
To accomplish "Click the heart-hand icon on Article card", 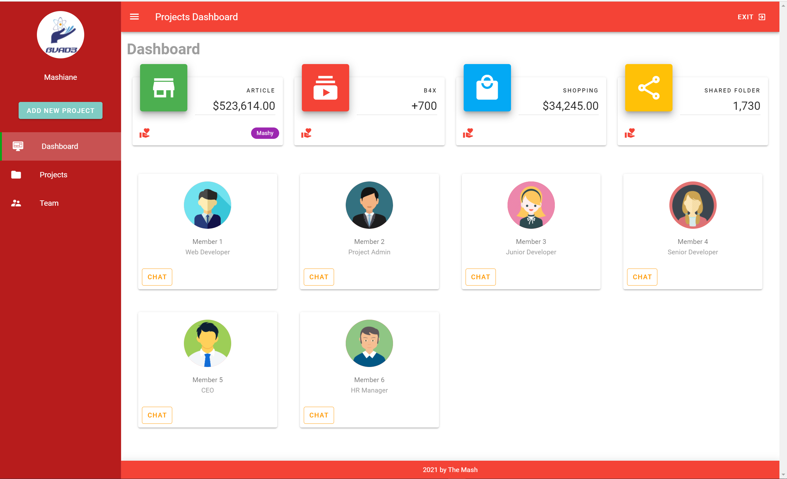I will 144,133.
